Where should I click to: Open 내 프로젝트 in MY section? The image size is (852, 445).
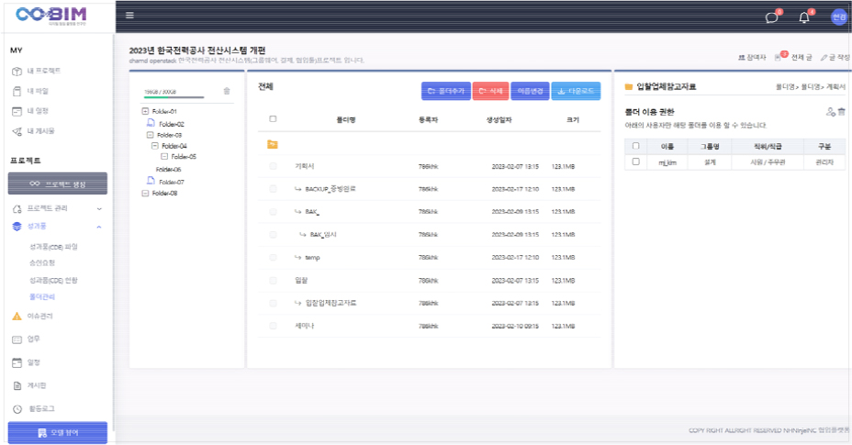pos(43,71)
